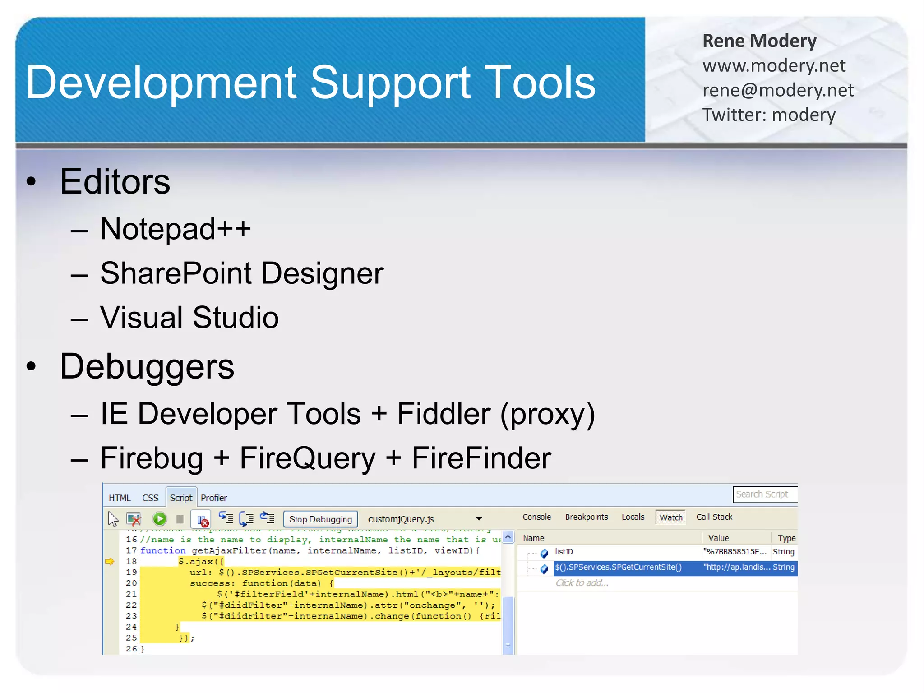The image size is (924, 693).
Task: Click the listID watch variable icon
Action: pyautogui.click(x=545, y=553)
